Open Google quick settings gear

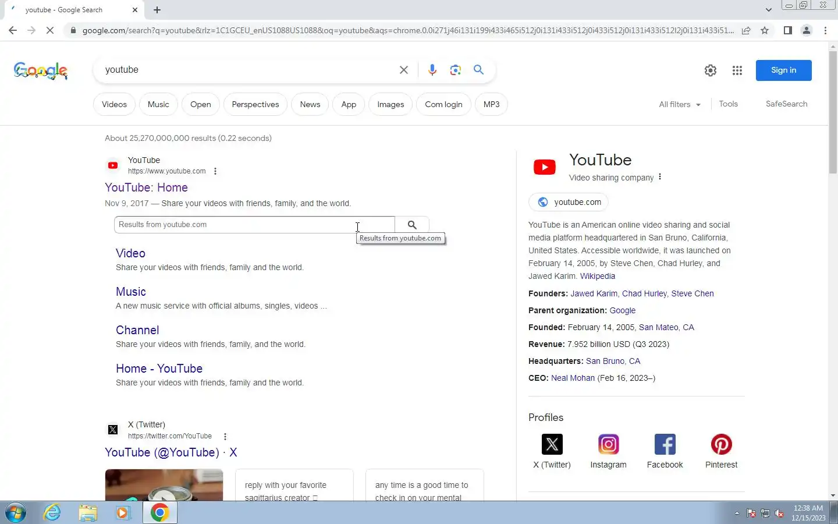coord(711,70)
